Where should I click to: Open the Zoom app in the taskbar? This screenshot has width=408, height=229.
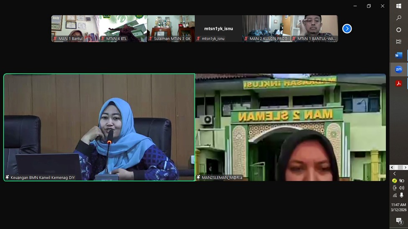398,69
